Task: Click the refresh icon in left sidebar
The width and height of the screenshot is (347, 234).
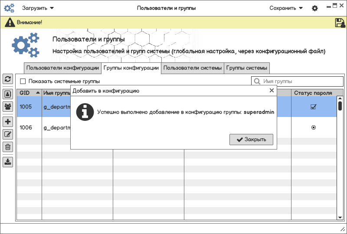Action: [x=8, y=79]
